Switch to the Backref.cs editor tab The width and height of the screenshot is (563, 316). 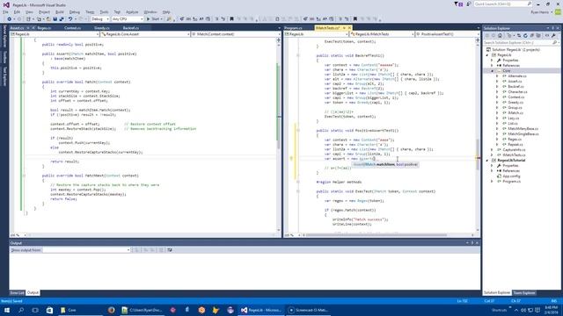point(131,28)
